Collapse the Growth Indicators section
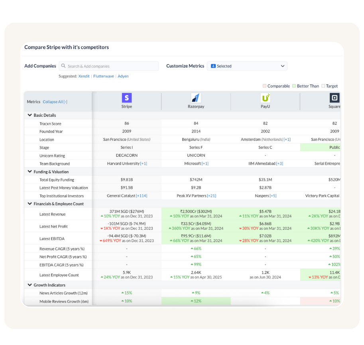The image size is (364, 345). tap(30, 285)
